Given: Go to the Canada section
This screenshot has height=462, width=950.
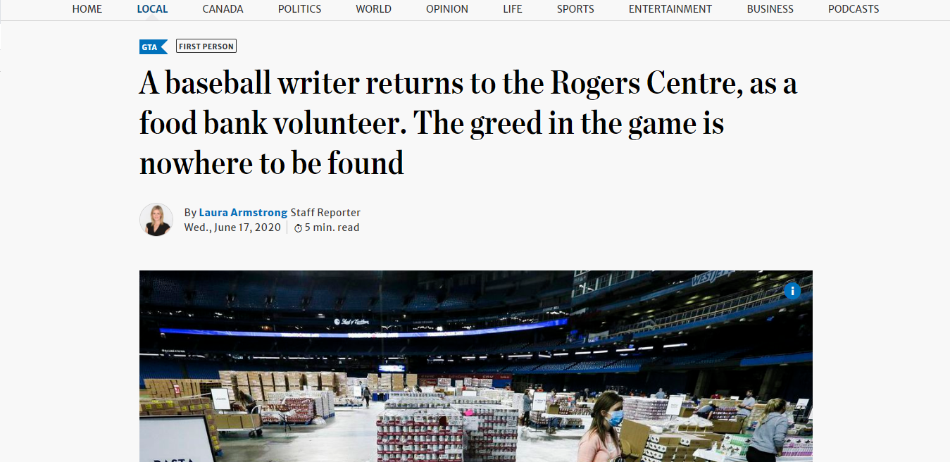Looking at the screenshot, I should click(223, 9).
